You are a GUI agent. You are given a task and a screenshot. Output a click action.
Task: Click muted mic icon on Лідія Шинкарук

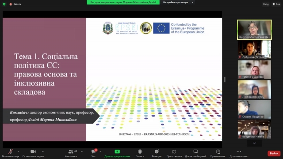point(240,97)
